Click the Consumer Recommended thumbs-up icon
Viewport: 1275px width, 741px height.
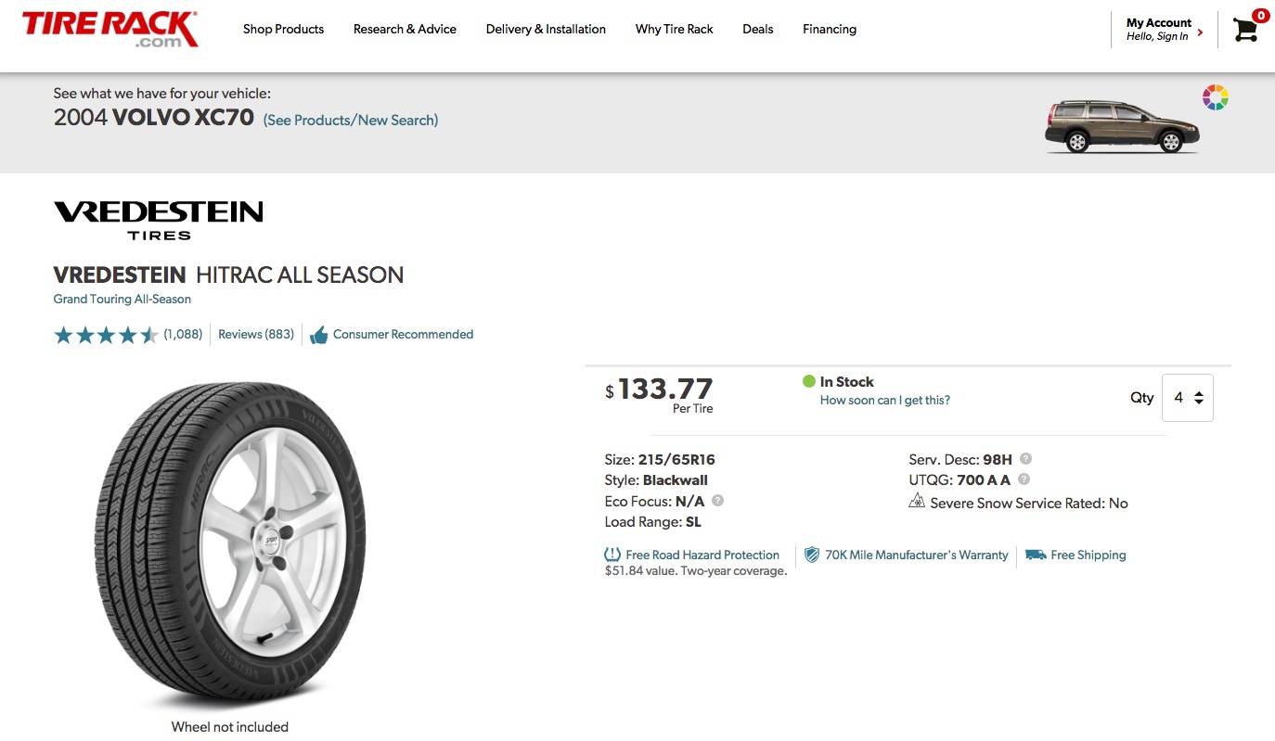coord(318,335)
